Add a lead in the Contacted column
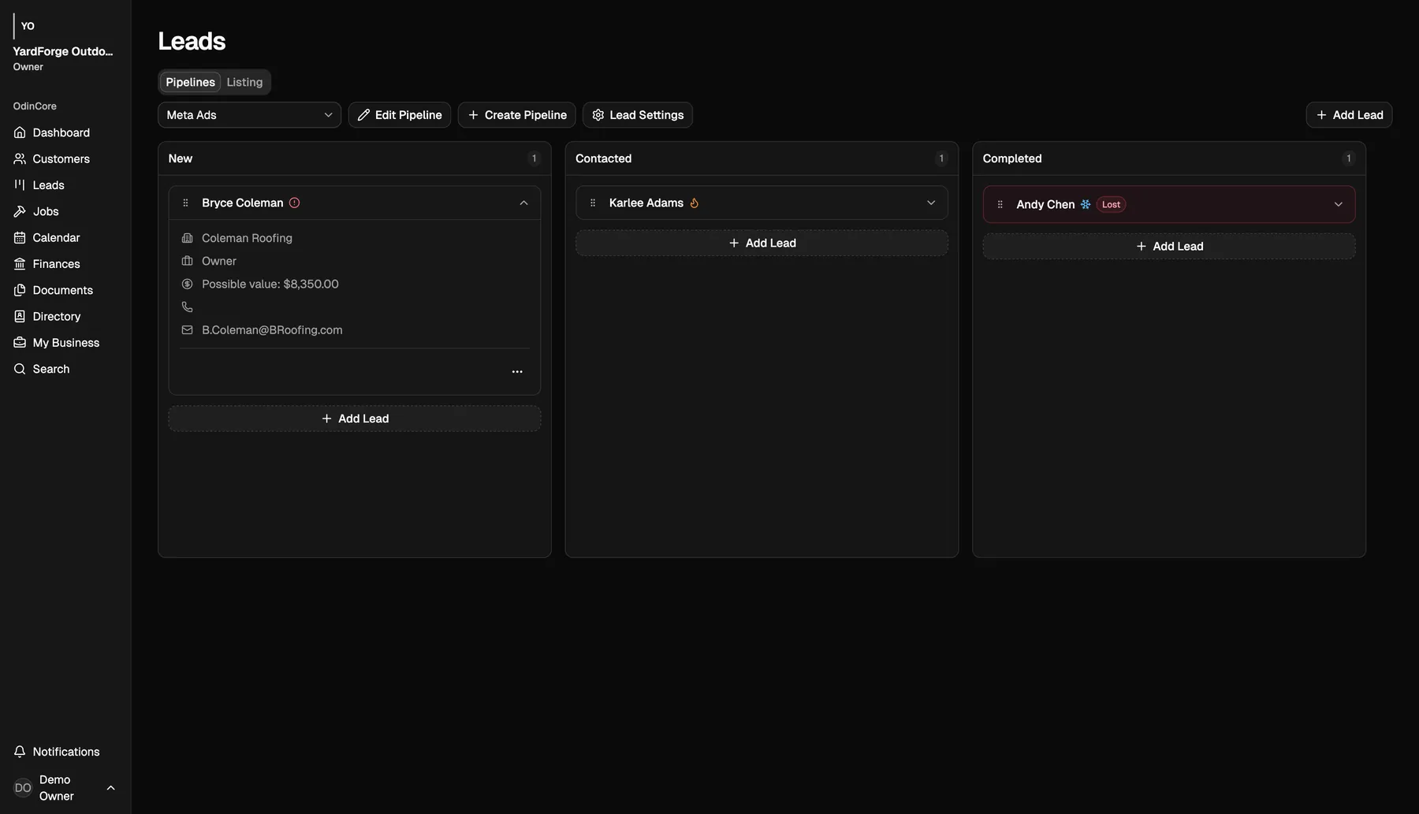The width and height of the screenshot is (1419, 814). click(x=762, y=243)
